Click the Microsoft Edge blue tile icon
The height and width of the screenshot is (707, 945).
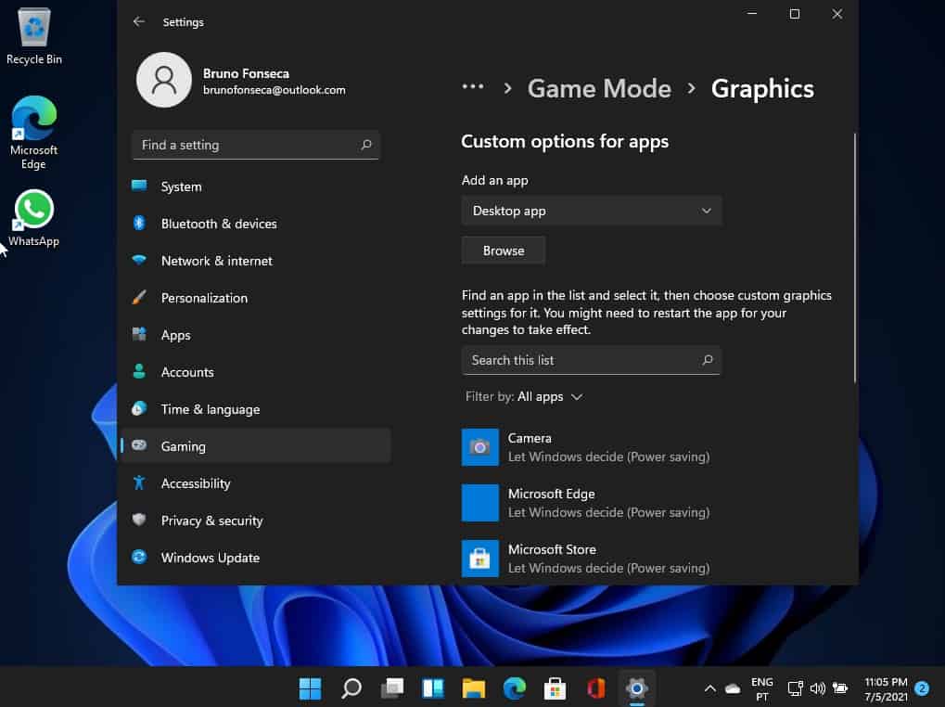pos(479,503)
